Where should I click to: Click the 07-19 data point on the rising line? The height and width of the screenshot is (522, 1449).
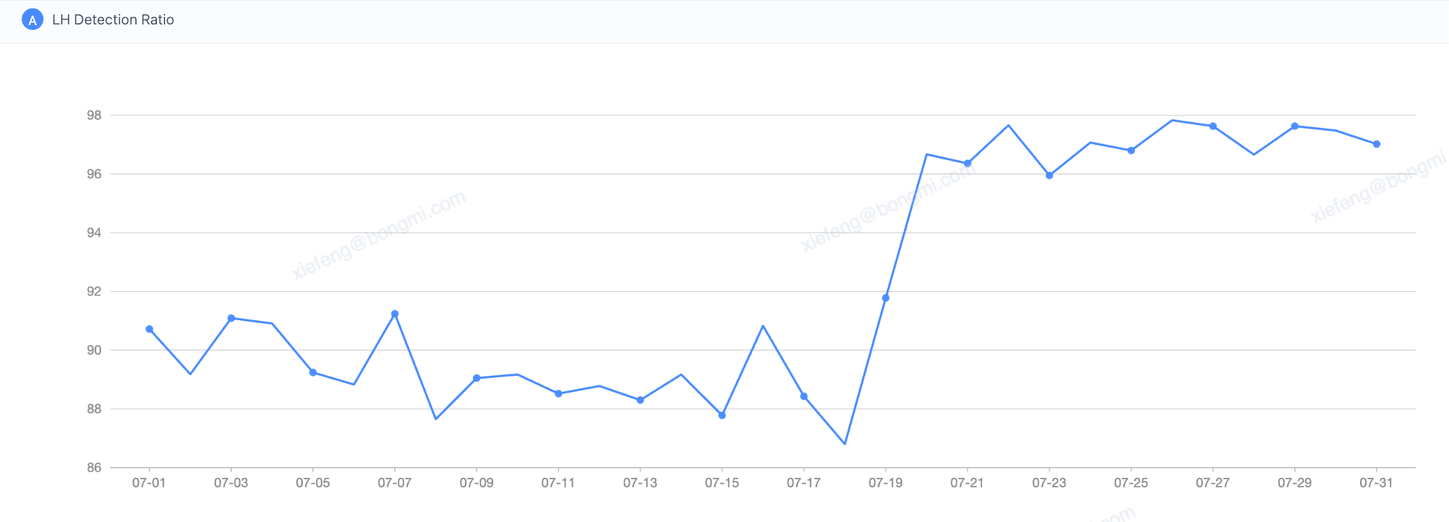pyautogui.click(x=886, y=298)
